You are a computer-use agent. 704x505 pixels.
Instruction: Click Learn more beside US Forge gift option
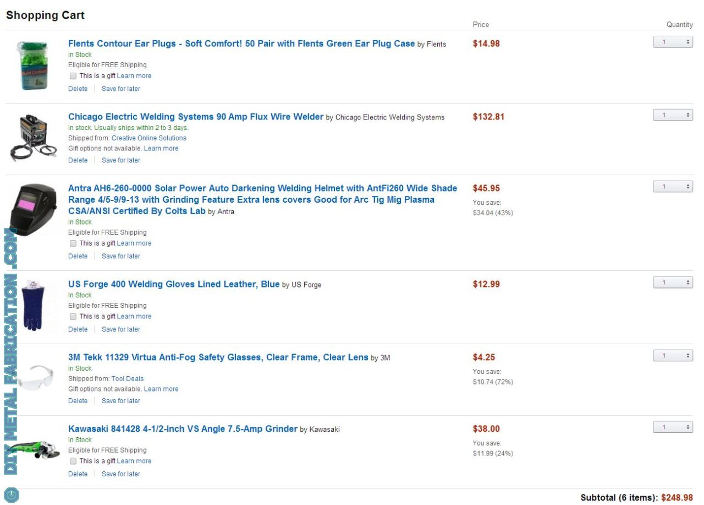click(134, 317)
